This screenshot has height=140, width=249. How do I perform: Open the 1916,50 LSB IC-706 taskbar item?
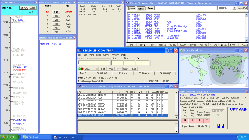(x=67, y=137)
